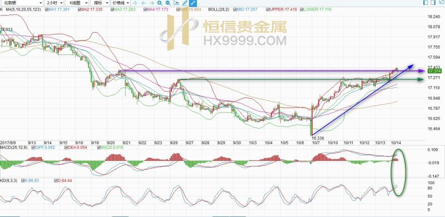Click the 9/26 date on time axis
Image resolution: width=445 pixels, height=217 pixels.
(174, 143)
